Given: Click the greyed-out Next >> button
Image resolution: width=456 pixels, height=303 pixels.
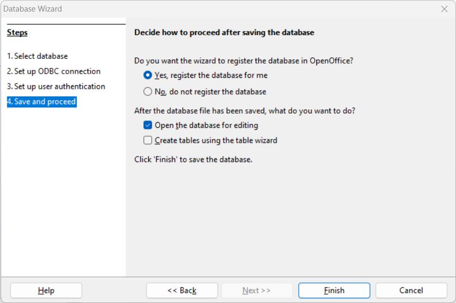Looking at the screenshot, I should 257,290.
